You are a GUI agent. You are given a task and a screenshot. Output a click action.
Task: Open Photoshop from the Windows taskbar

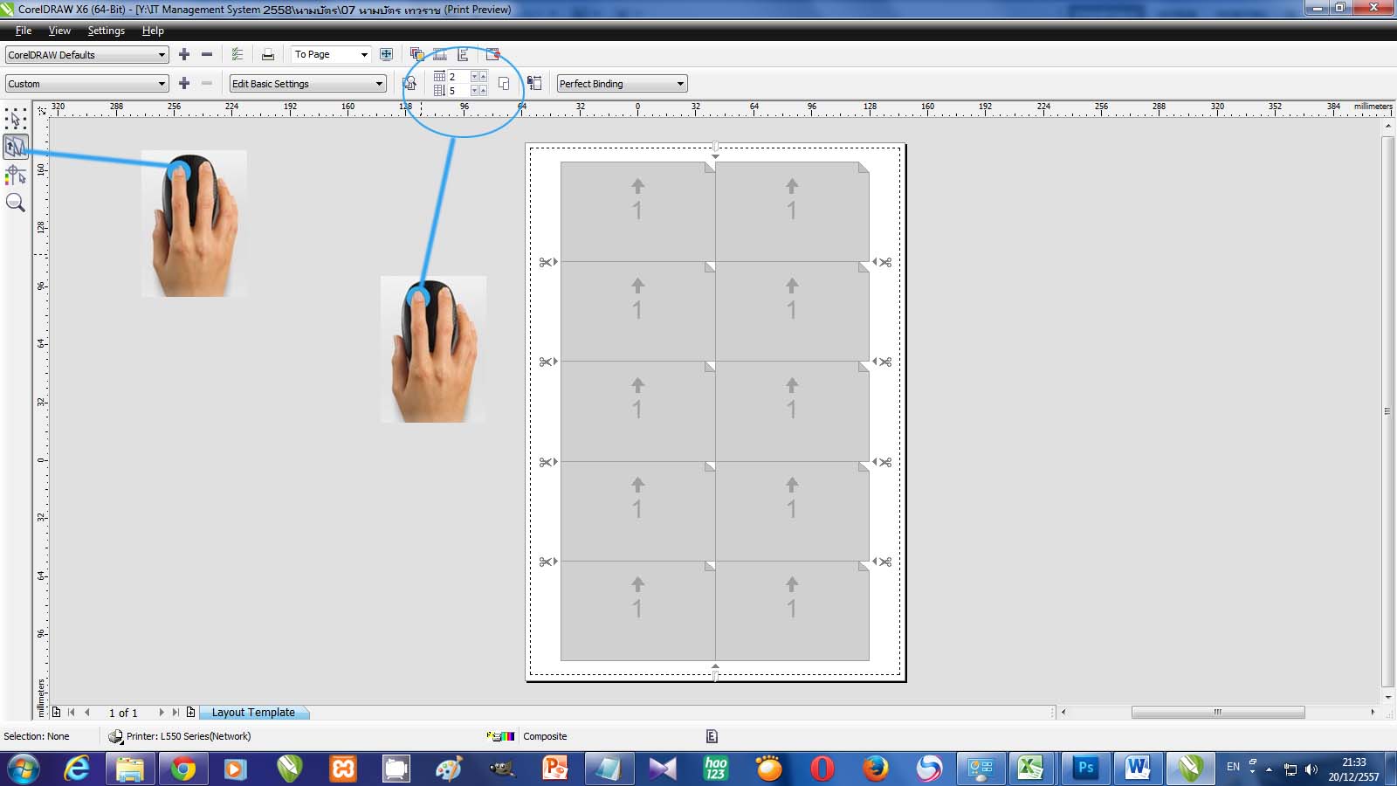pyautogui.click(x=1085, y=768)
